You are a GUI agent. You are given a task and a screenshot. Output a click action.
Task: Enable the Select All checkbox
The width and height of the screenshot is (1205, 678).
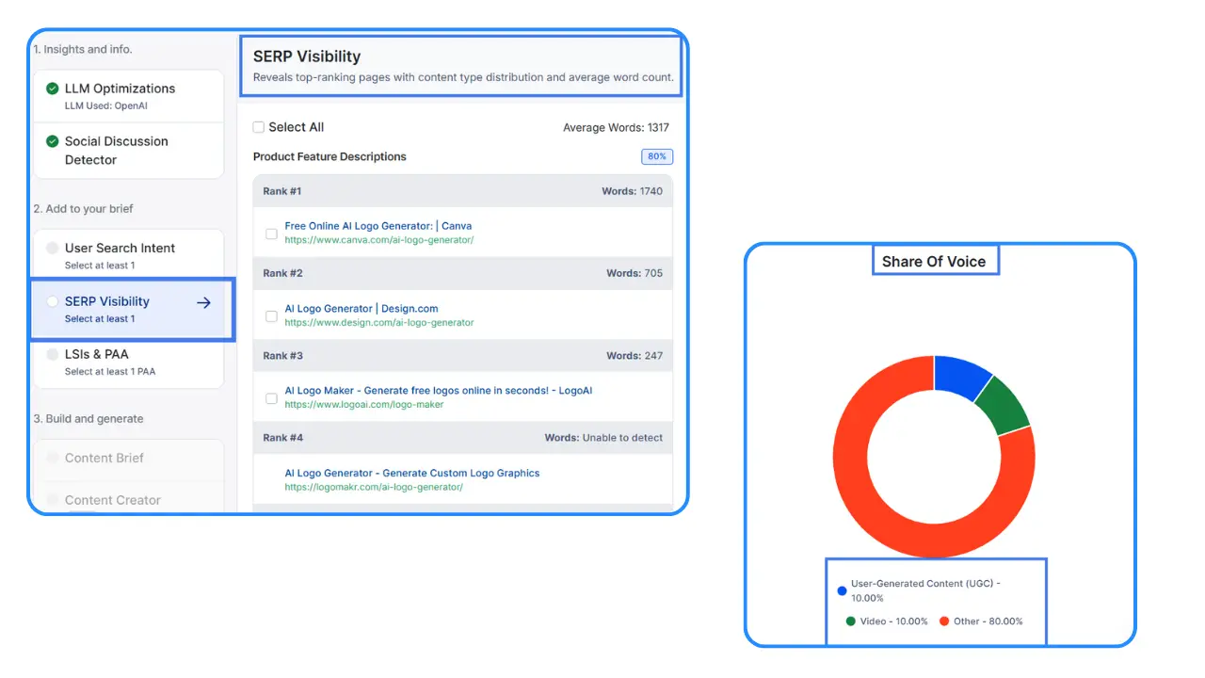click(x=259, y=126)
